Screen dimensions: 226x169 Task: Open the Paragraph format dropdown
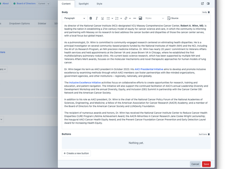coord(75,18)
